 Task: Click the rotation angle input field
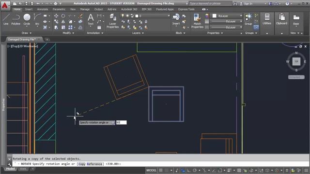coord(122,122)
